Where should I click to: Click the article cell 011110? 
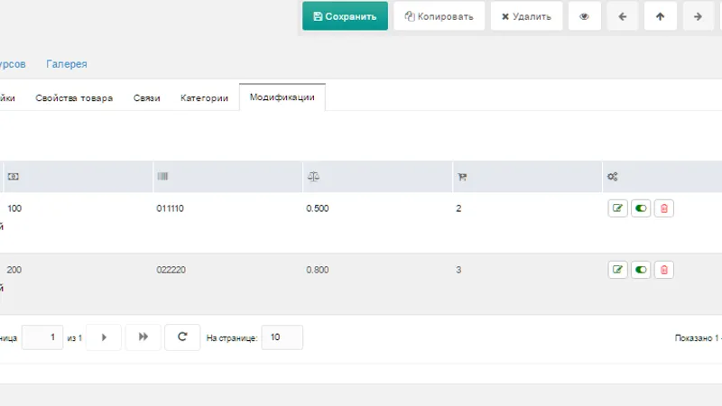click(x=170, y=208)
